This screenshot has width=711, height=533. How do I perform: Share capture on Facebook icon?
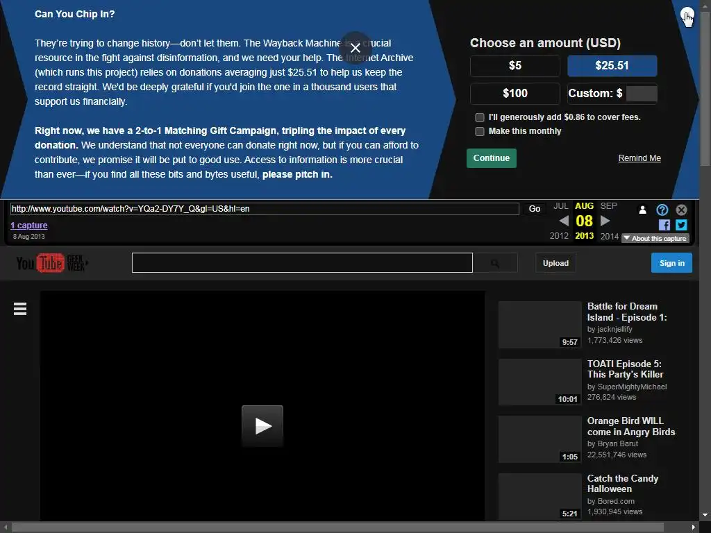pos(664,225)
